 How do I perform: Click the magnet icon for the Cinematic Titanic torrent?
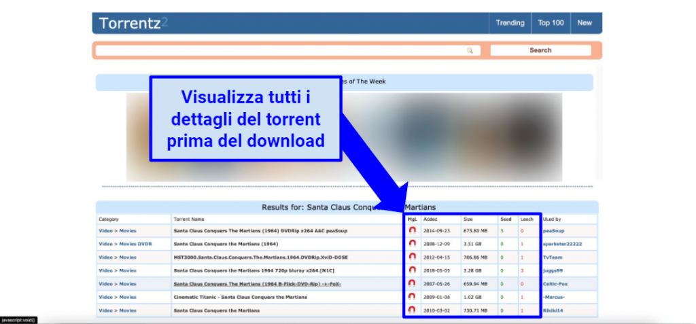pyautogui.click(x=412, y=297)
